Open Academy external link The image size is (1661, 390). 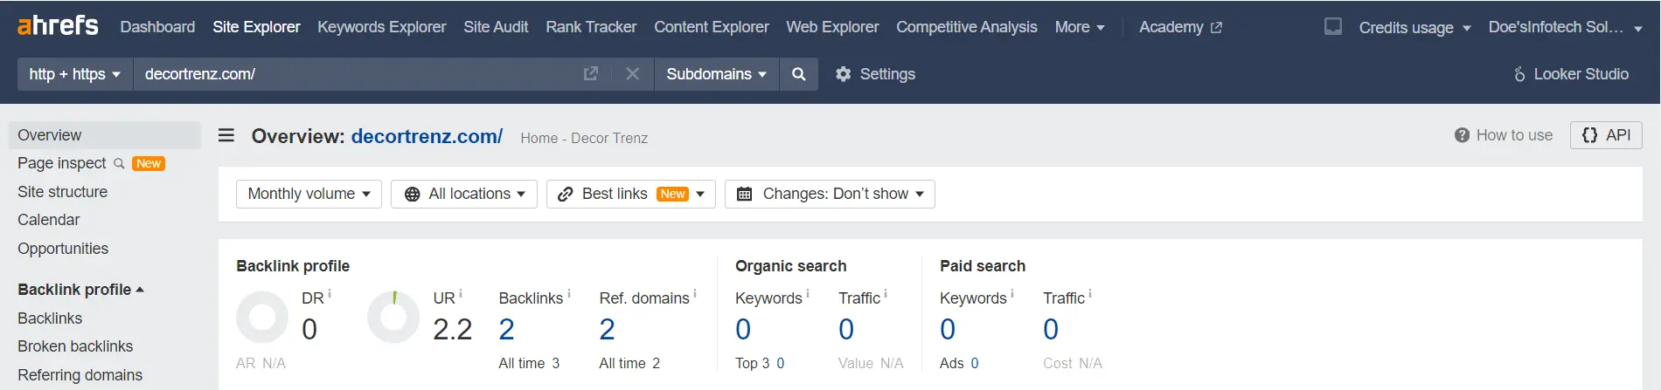pos(1180,27)
